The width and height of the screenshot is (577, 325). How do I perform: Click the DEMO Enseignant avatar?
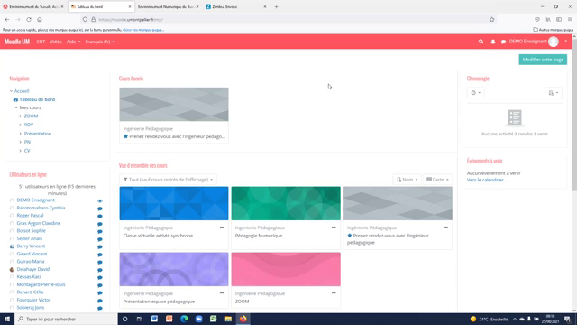[x=553, y=42]
